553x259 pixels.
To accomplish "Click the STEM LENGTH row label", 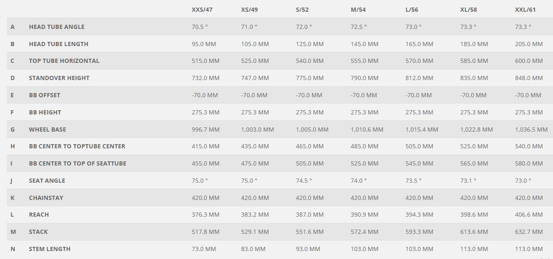I will 50,249.
